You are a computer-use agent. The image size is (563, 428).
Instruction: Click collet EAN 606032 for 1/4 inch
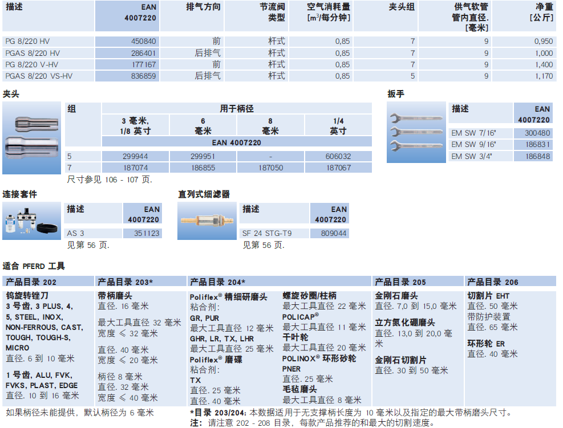[x=338, y=156]
